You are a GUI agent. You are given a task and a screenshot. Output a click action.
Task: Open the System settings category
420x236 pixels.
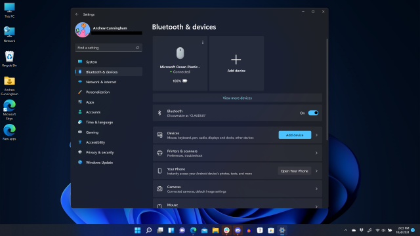pos(108,62)
